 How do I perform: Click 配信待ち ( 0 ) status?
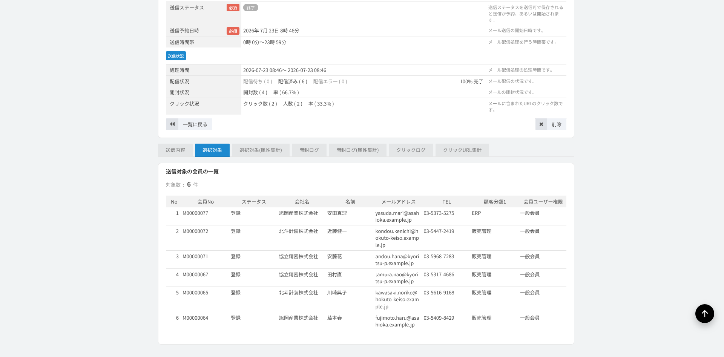click(x=258, y=81)
